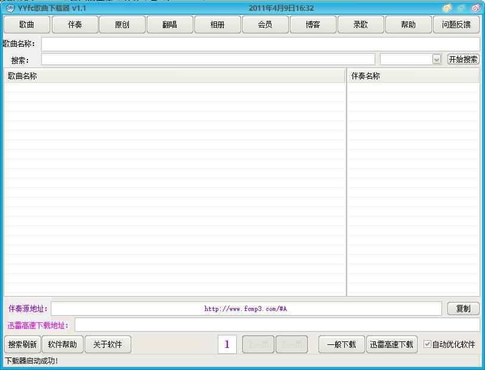This screenshot has width=485, height=370.
Task: Toggle the 自动优化软件 checkbox
Action: point(427,344)
